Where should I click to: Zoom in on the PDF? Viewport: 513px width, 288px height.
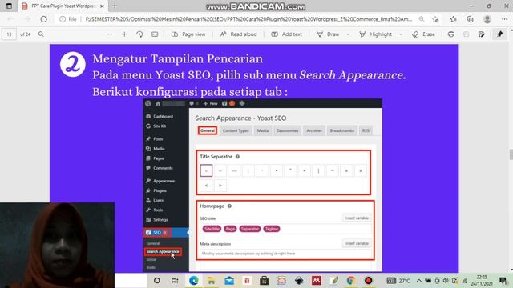tap(124, 34)
